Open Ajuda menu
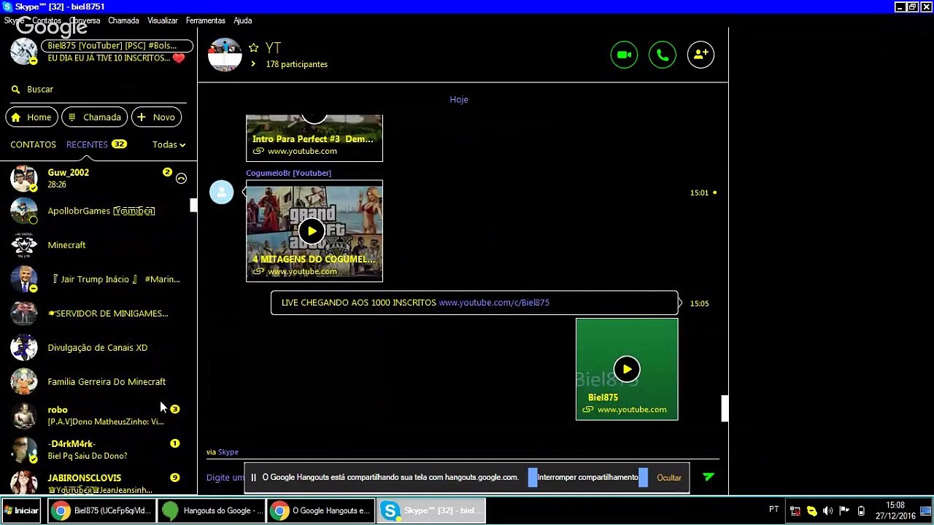The height and width of the screenshot is (525, 934). (243, 21)
